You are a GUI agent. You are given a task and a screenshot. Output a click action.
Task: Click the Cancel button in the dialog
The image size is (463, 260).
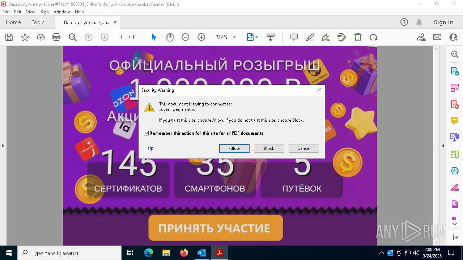(x=304, y=148)
